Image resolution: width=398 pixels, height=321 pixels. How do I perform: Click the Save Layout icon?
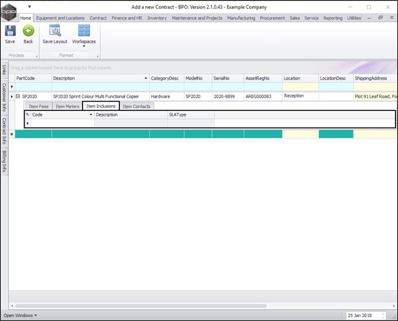click(55, 31)
